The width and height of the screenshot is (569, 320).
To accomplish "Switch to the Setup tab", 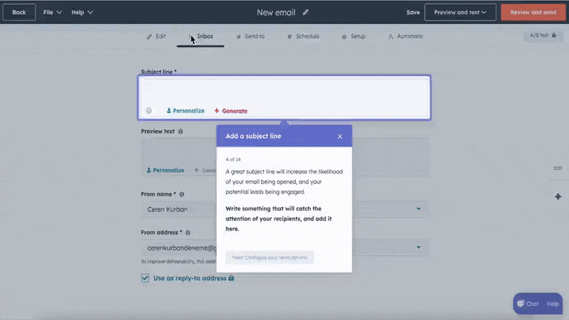I will [353, 36].
